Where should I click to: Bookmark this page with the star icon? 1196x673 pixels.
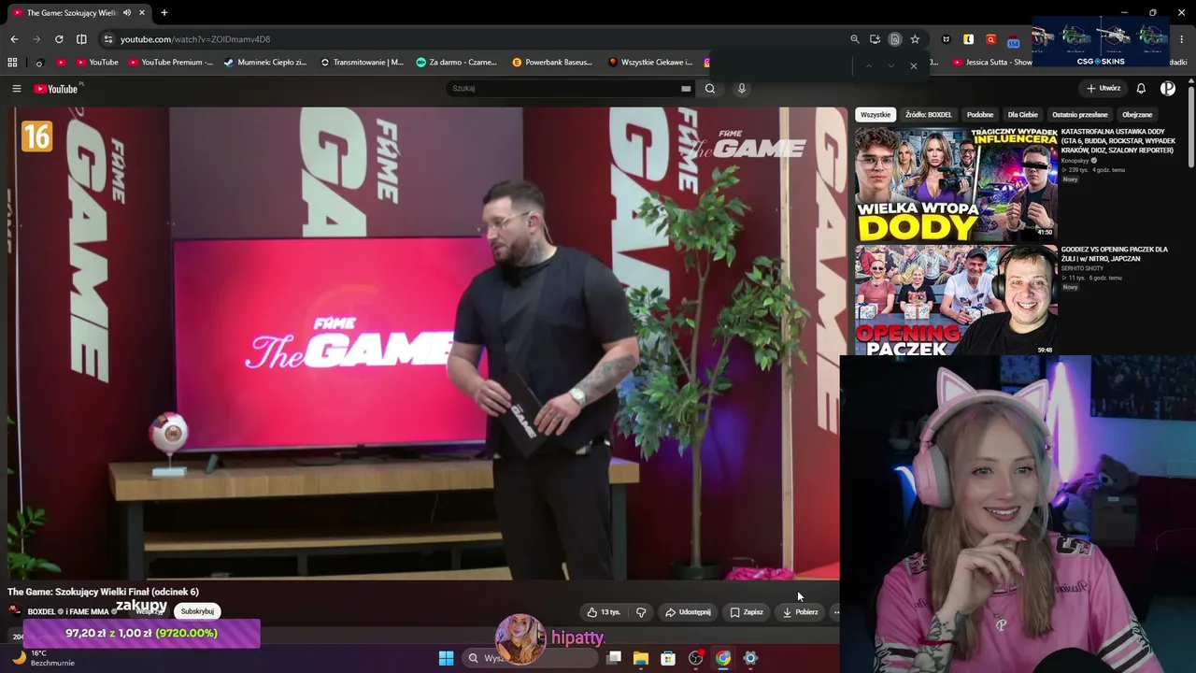pos(915,39)
